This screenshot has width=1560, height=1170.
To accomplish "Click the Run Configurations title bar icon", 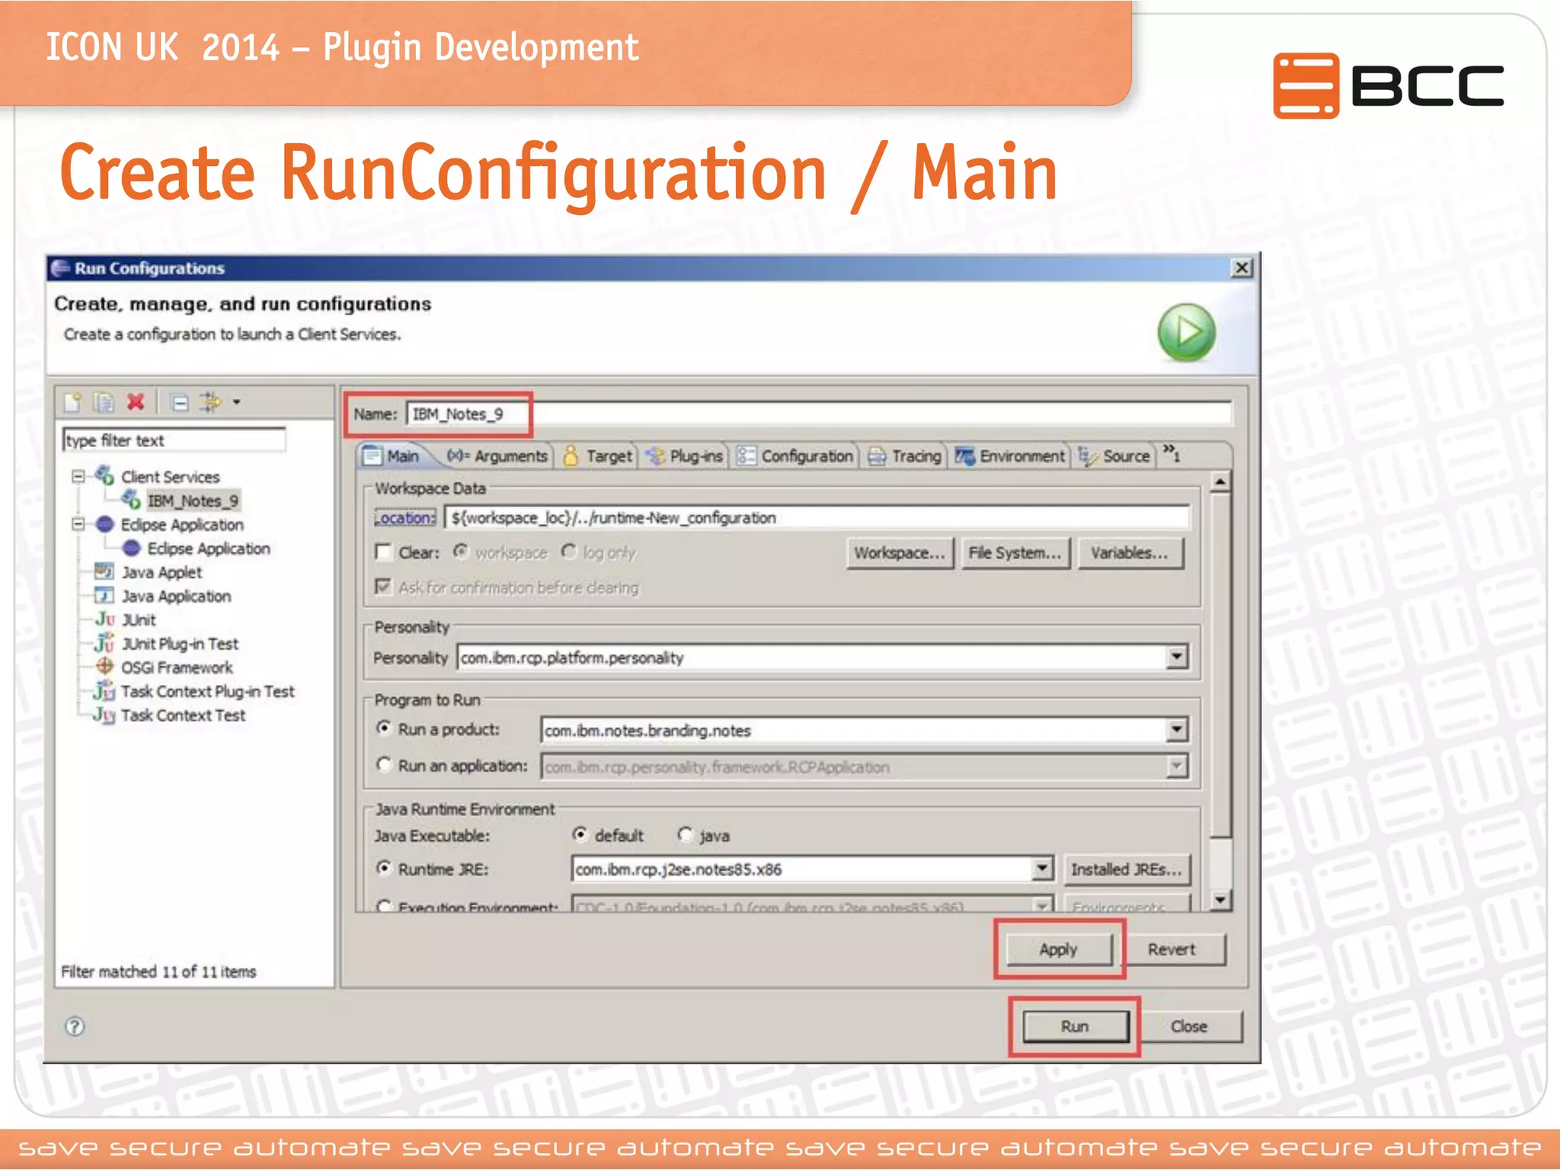I will pos(60,267).
